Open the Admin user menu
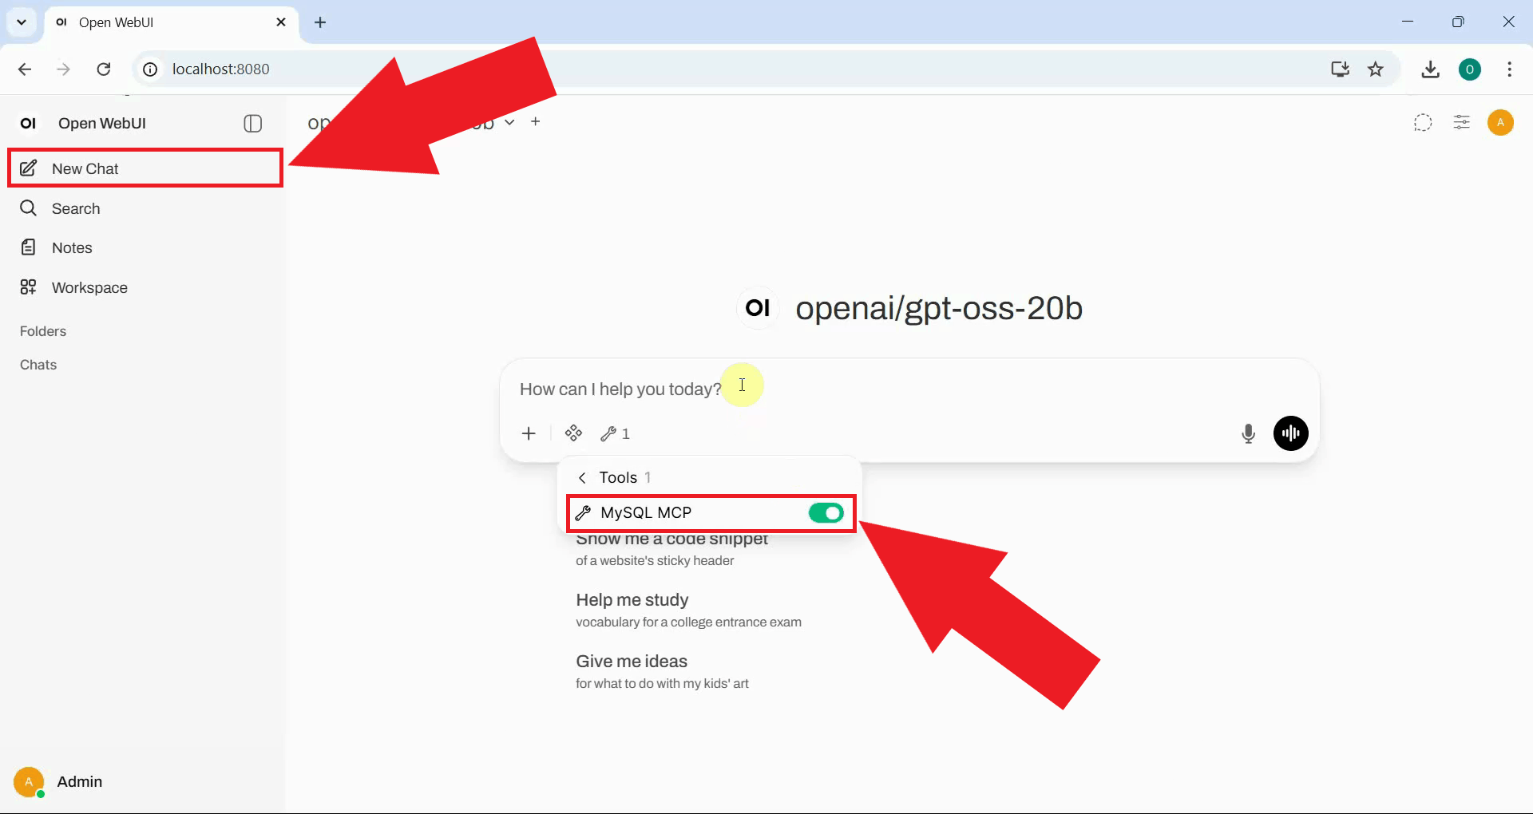Image resolution: width=1533 pixels, height=814 pixels. tap(59, 782)
